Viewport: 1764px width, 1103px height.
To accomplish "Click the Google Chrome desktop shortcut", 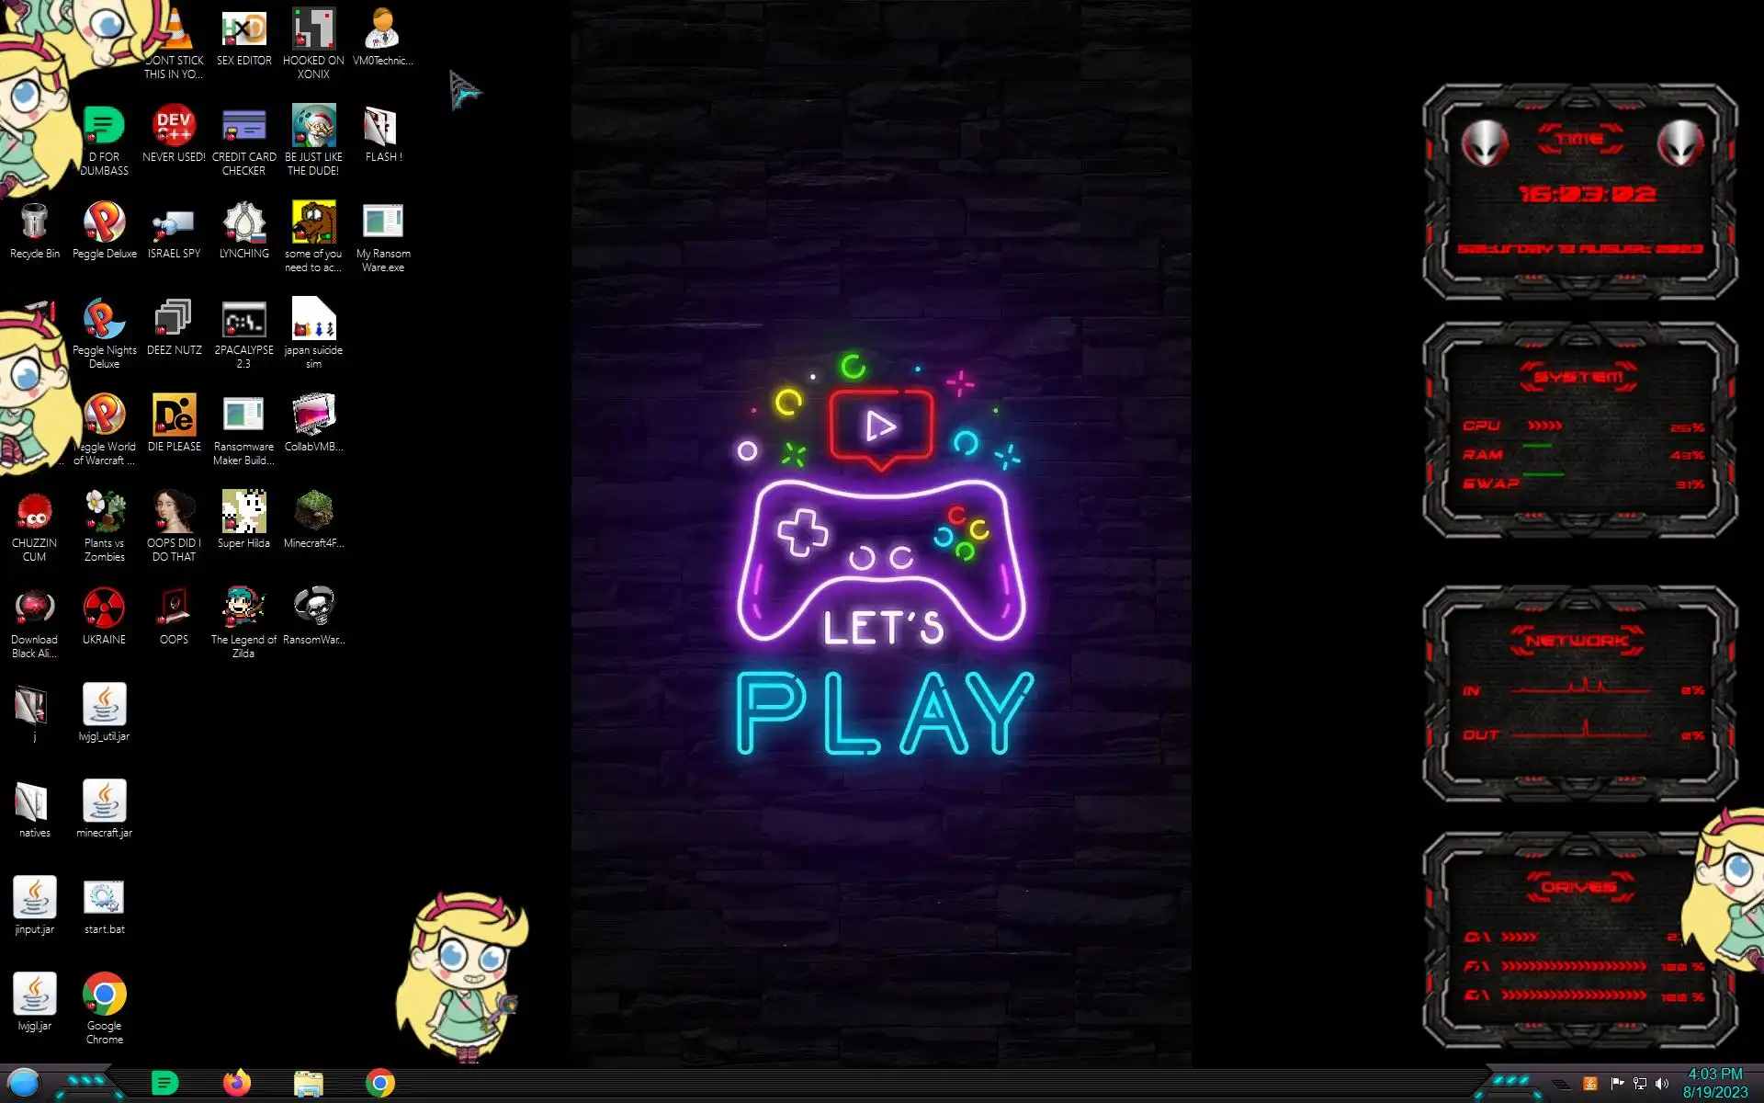I will (x=104, y=995).
